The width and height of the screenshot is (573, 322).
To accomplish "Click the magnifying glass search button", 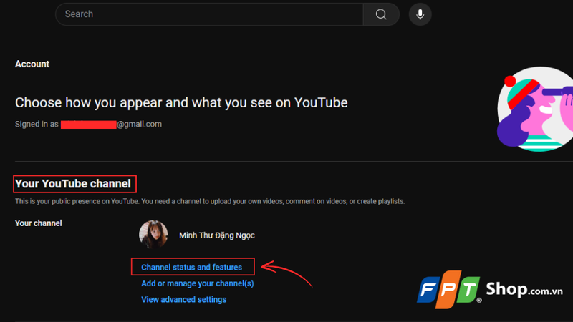I will click(381, 14).
